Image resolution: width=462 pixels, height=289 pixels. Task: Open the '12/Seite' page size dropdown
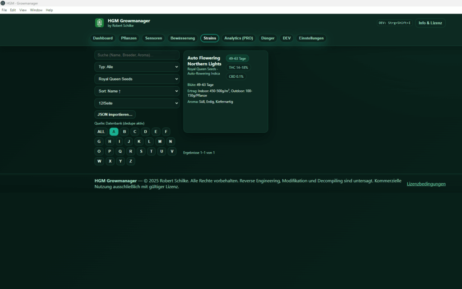tap(136, 103)
